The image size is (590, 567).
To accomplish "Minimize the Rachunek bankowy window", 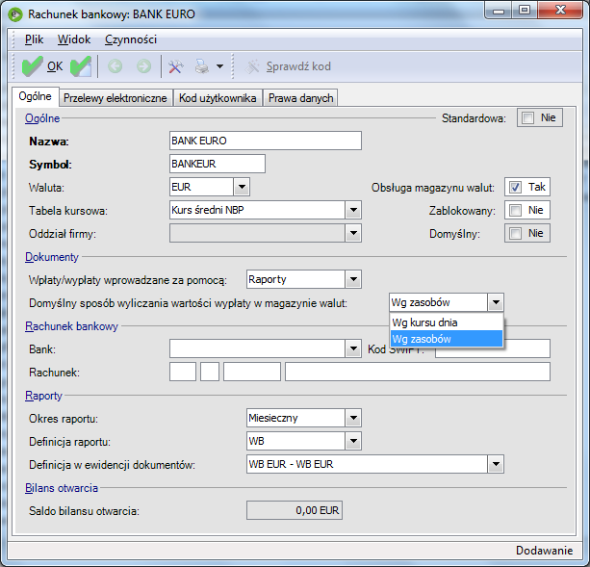I will click(499, 11).
